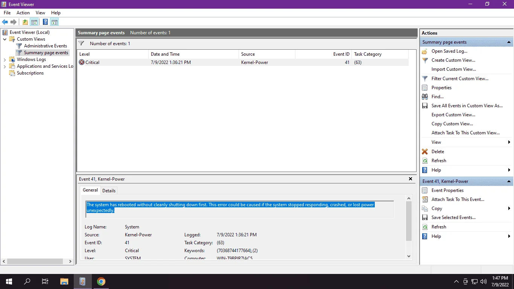Click Filter Current Custom View action
The width and height of the screenshot is (514, 289).
pyautogui.click(x=460, y=79)
